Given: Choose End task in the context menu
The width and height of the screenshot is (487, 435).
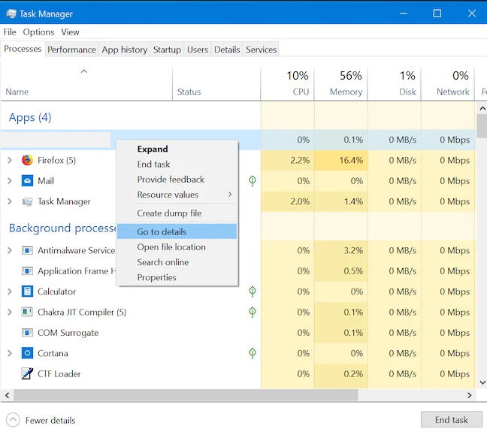Looking at the screenshot, I should pyautogui.click(x=177, y=165).
